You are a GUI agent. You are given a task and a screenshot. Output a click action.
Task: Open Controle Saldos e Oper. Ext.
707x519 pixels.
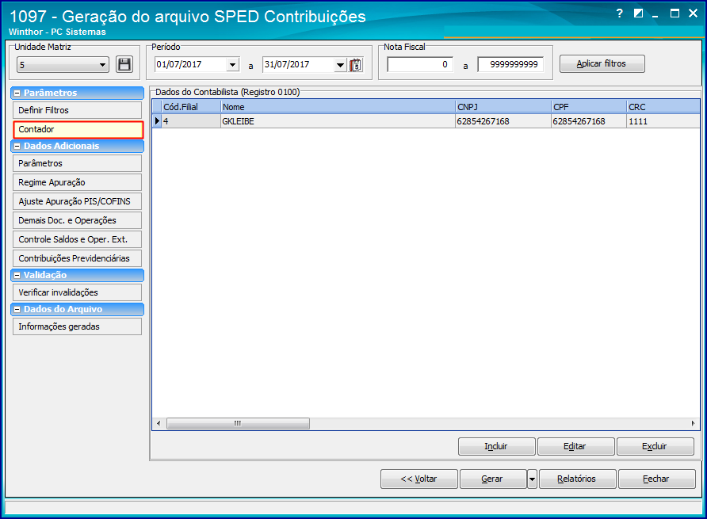77,239
